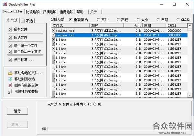Click the replace with shortcut icon
The image size is (194, 136).
pyautogui.click(x=10, y=91)
